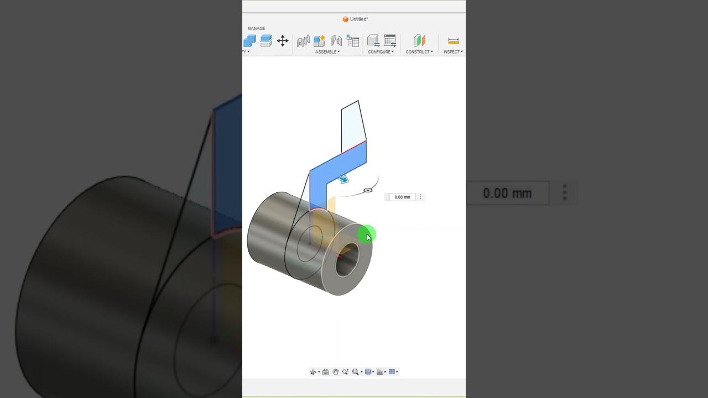Expand the Orbit type dropdown arrow
Screen dimensions: 708x398
click(x=319, y=372)
